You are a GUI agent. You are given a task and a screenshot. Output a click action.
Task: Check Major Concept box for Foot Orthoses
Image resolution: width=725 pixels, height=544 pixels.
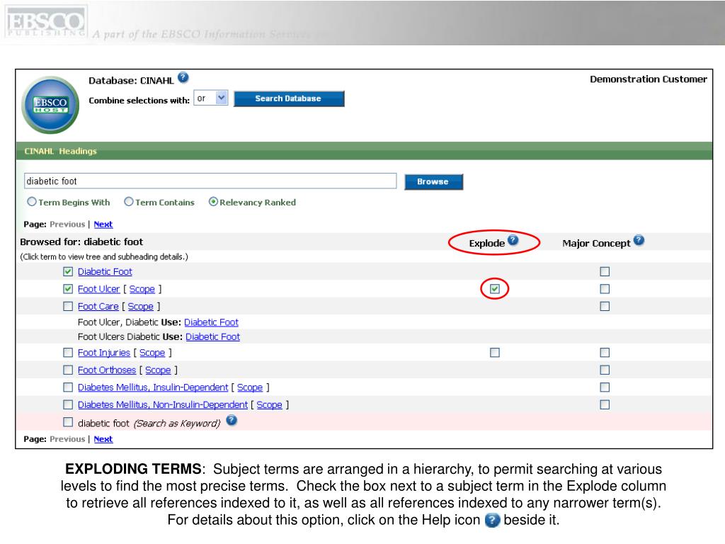click(605, 370)
